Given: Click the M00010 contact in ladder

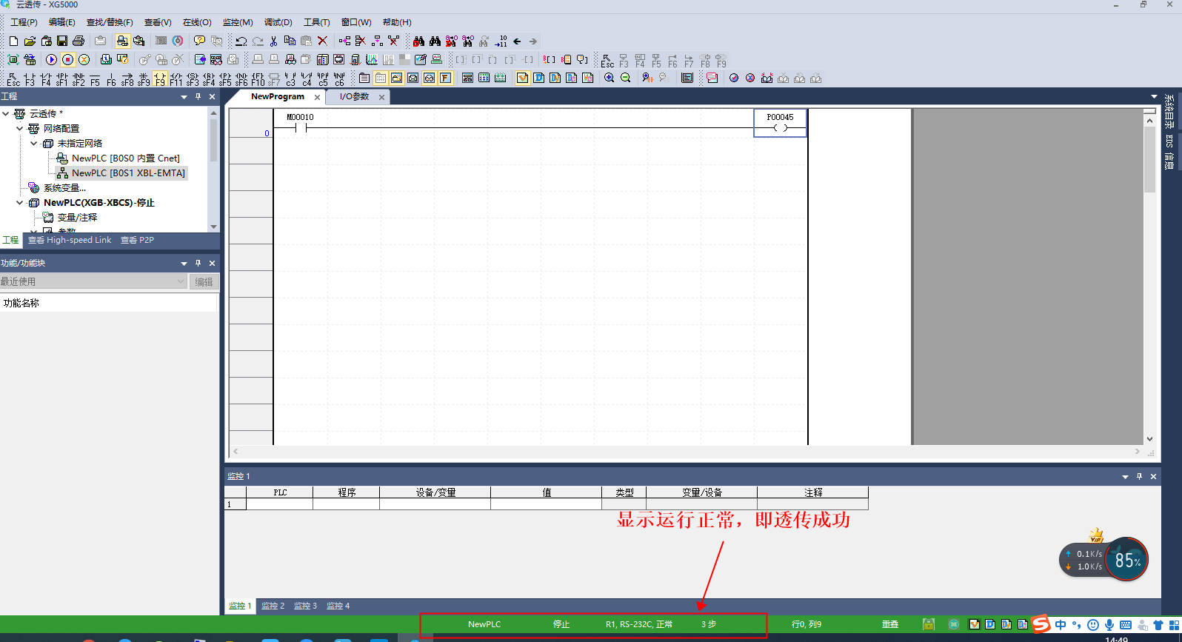Looking at the screenshot, I should pyautogui.click(x=300, y=127).
